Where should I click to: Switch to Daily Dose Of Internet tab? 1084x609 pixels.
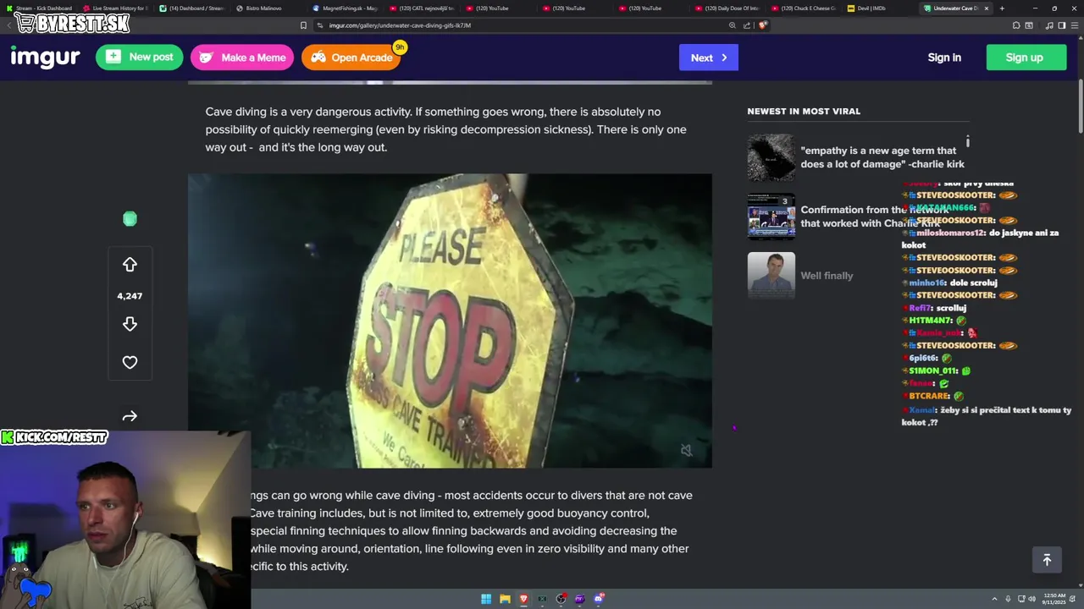tap(726, 8)
